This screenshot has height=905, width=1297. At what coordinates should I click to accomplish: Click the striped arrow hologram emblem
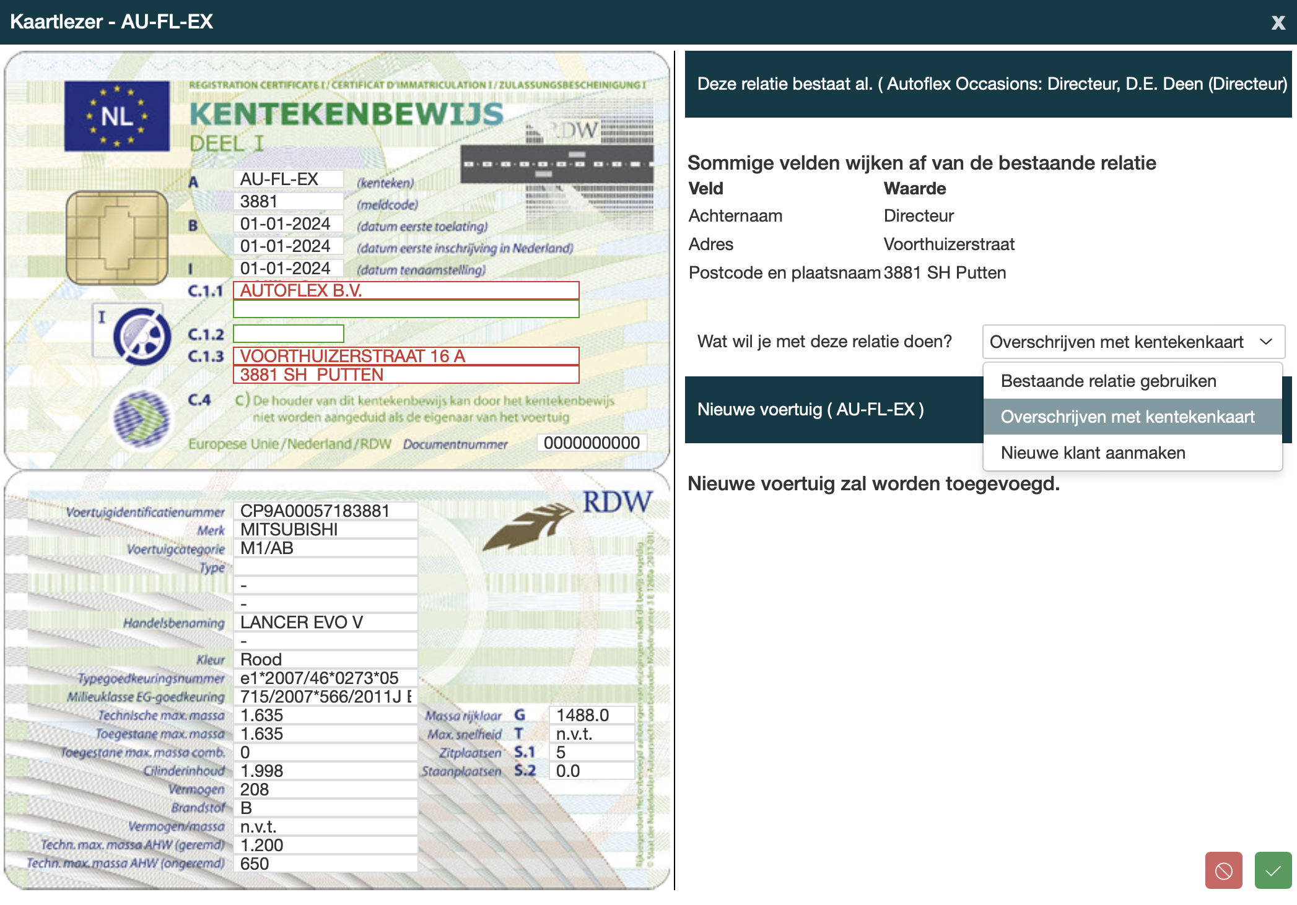[x=142, y=419]
